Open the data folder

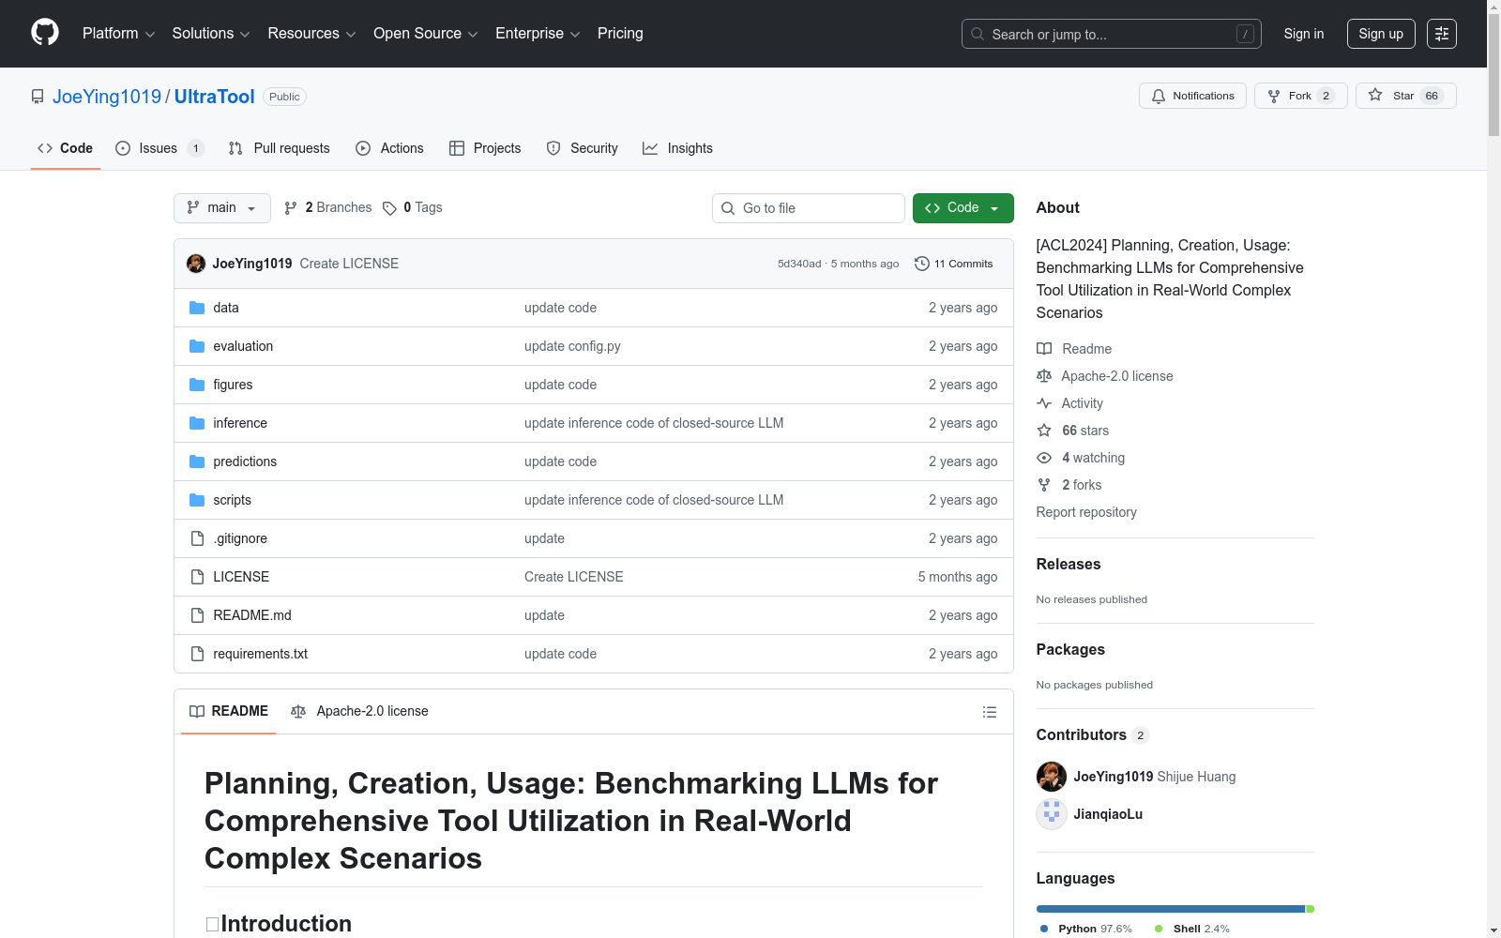coord(226,308)
